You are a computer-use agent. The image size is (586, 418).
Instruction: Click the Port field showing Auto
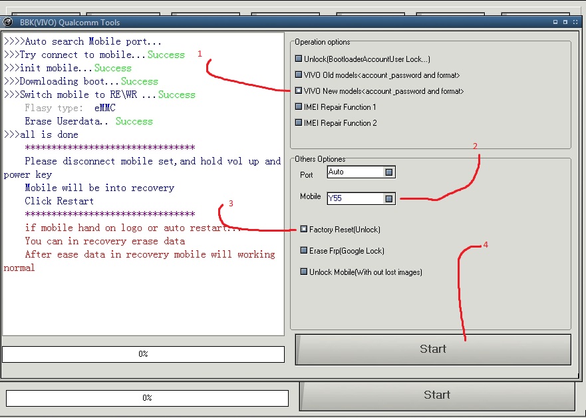[x=361, y=172]
